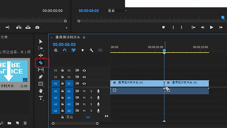Select first 通用倒计时片头 [V] clip
The width and height of the screenshot is (227, 128).
tap(137, 83)
